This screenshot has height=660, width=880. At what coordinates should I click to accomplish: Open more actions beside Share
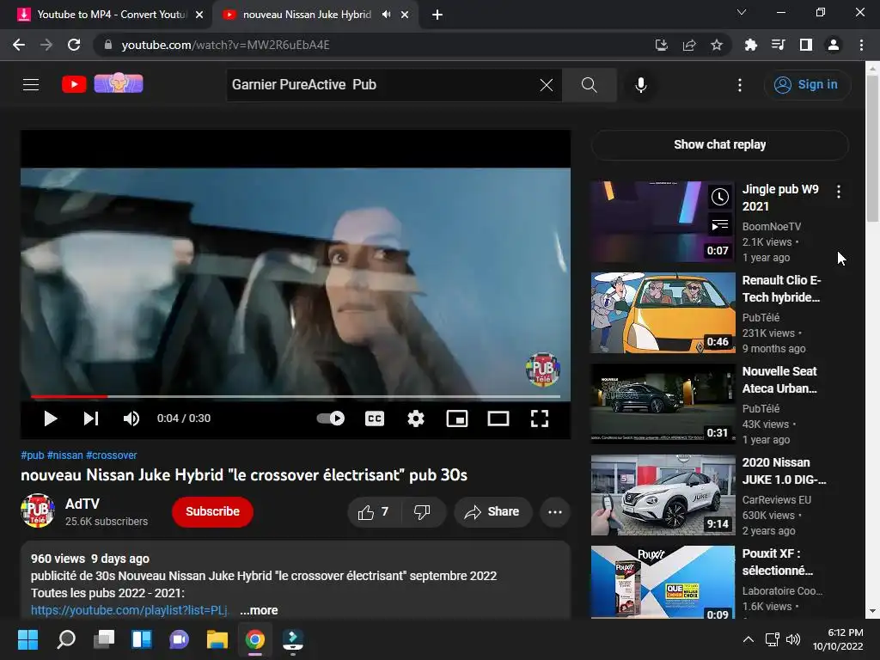[x=555, y=512]
